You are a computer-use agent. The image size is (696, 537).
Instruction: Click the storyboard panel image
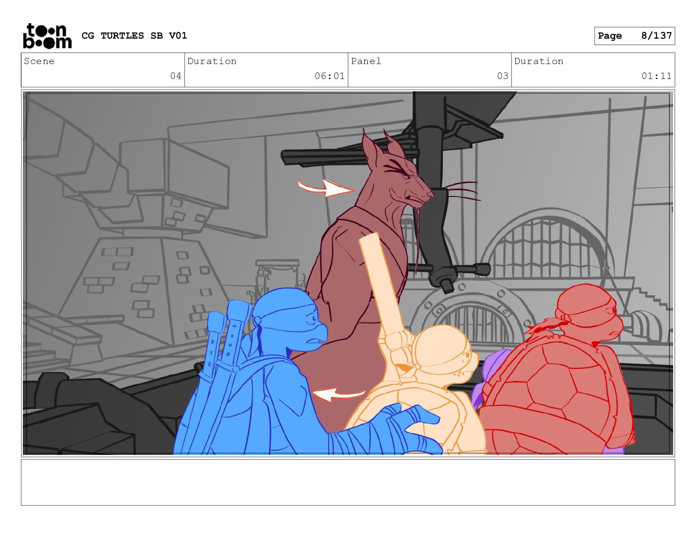(x=348, y=273)
